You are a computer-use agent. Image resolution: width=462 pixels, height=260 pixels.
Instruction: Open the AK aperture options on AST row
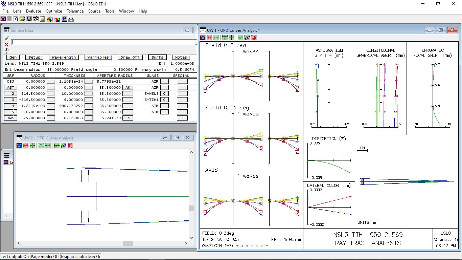[128, 87]
